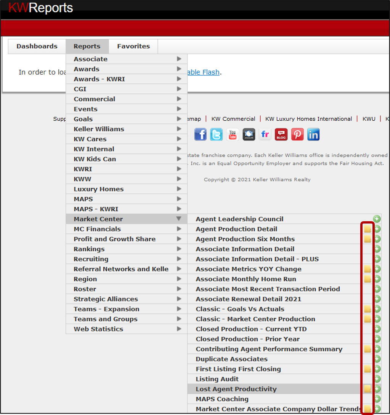Expand the Awards - KWRI submenu arrow
This screenshot has width=390, height=415.
coord(179,79)
